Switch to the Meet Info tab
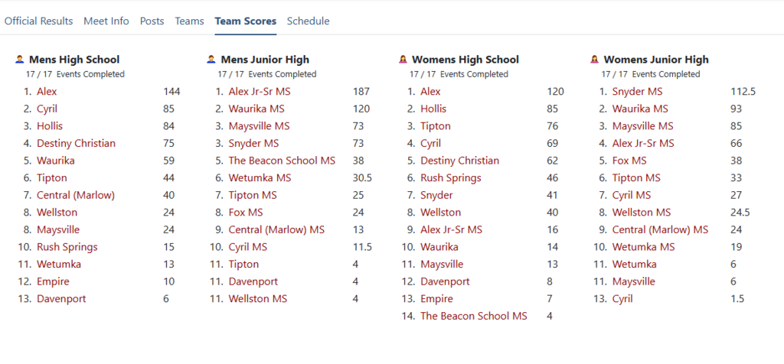 106,21
